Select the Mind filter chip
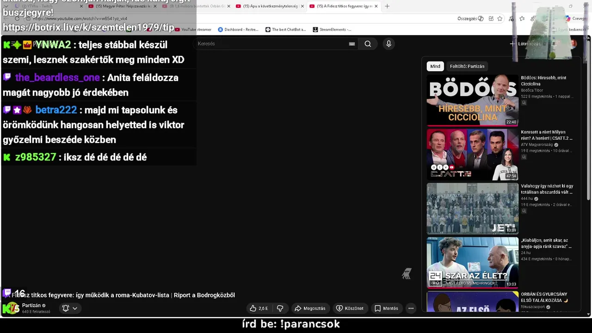Screen dimensions: 592x333 [x=435, y=66]
